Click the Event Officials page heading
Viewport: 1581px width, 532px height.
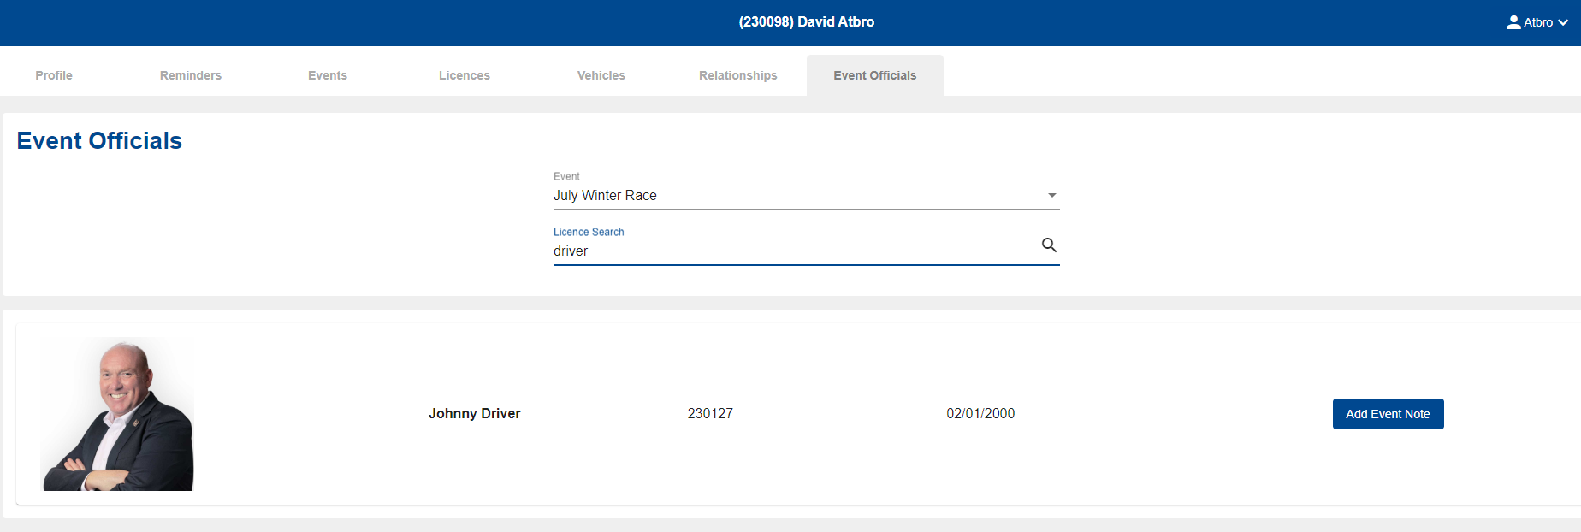(99, 141)
